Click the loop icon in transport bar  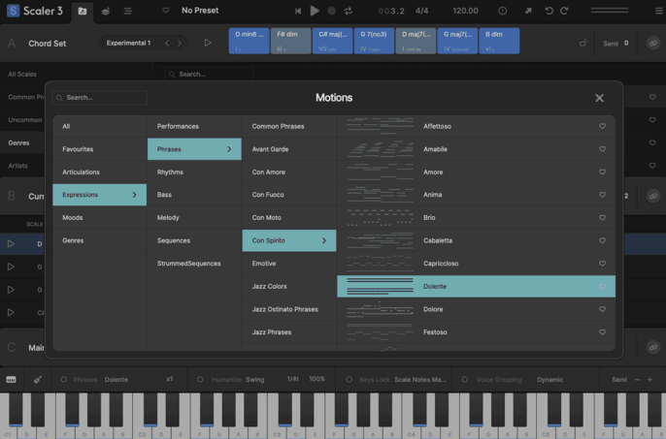point(348,11)
